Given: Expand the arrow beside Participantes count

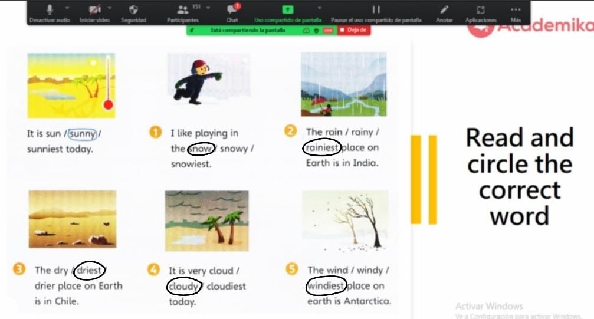Looking at the screenshot, I should pyautogui.click(x=208, y=8).
